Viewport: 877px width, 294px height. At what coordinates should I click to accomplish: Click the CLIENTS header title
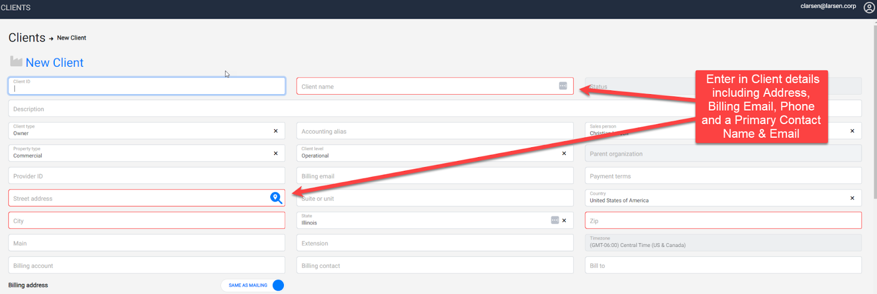tap(16, 8)
